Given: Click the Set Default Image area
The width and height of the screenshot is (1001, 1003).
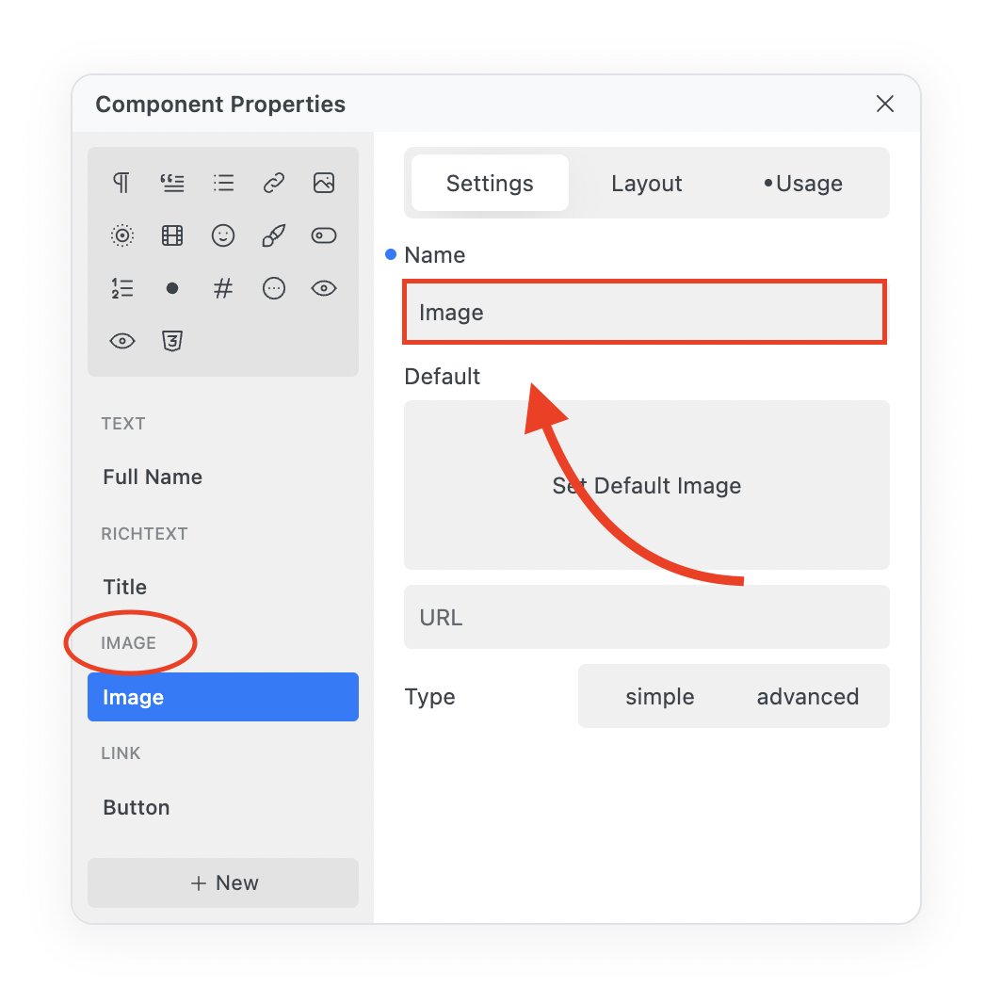Looking at the screenshot, I should pyautogui.click(x=647, y=485).
